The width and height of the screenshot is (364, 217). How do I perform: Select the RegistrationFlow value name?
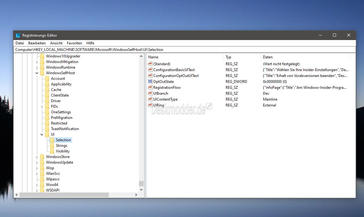point(167,88)
